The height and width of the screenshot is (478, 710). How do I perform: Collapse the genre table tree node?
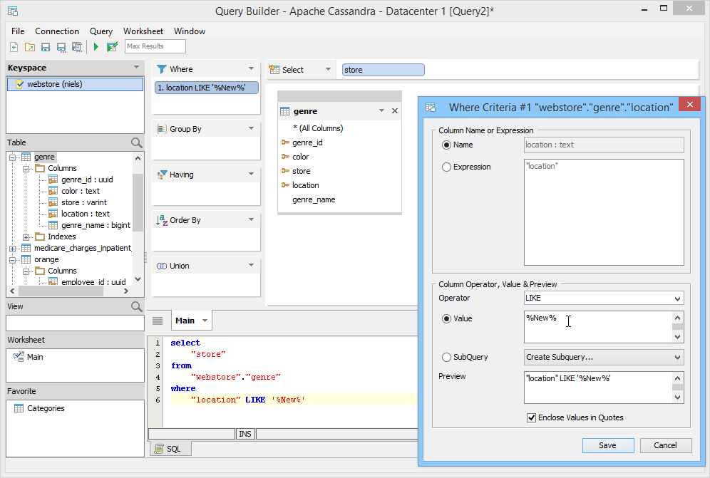tap(12, 157)
